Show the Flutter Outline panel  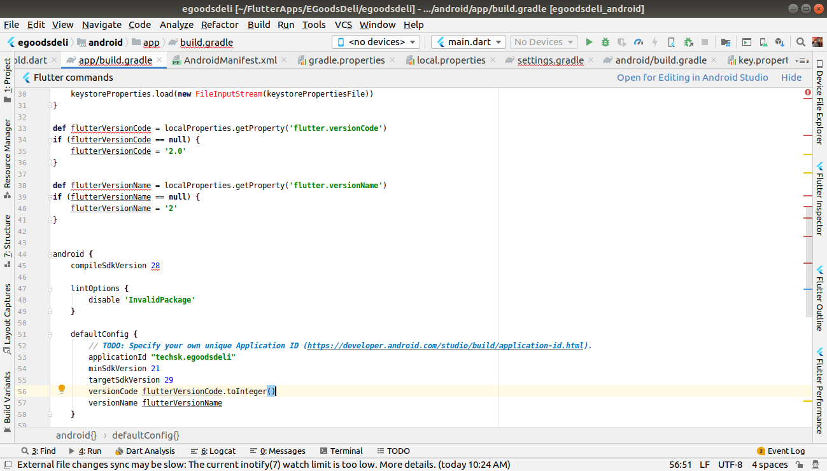coord(820,298)
